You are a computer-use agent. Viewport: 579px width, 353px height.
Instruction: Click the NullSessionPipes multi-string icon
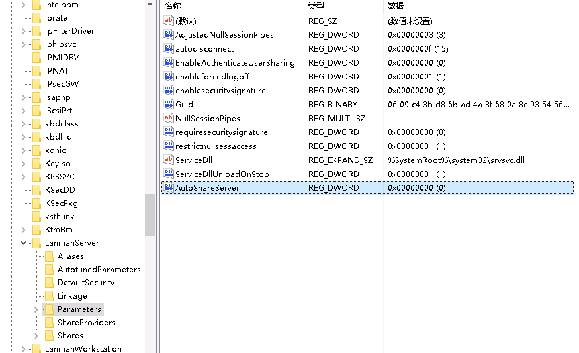tap(168, 119)
